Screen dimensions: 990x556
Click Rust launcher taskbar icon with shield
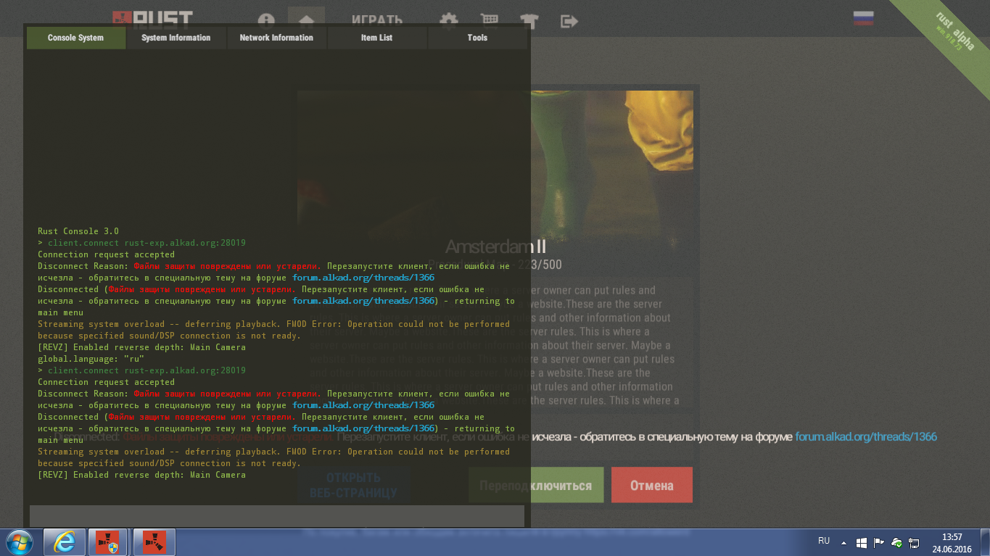click(108, 542)
